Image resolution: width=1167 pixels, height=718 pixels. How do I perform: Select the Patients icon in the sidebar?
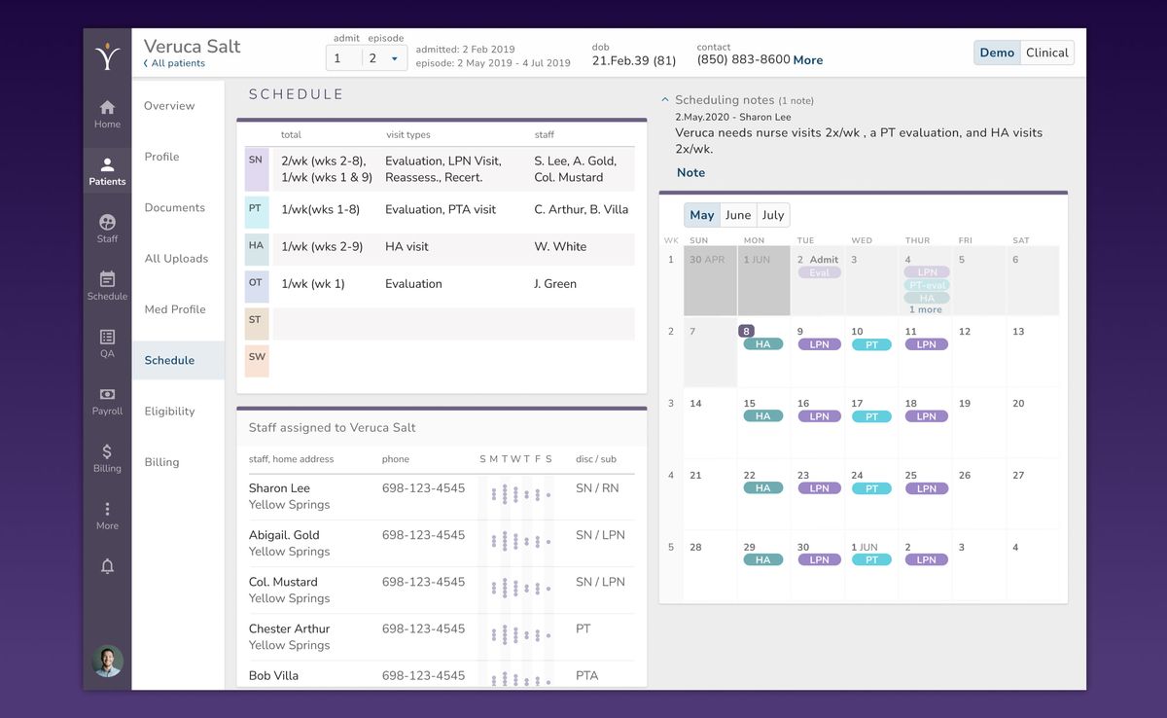point(107,167)
